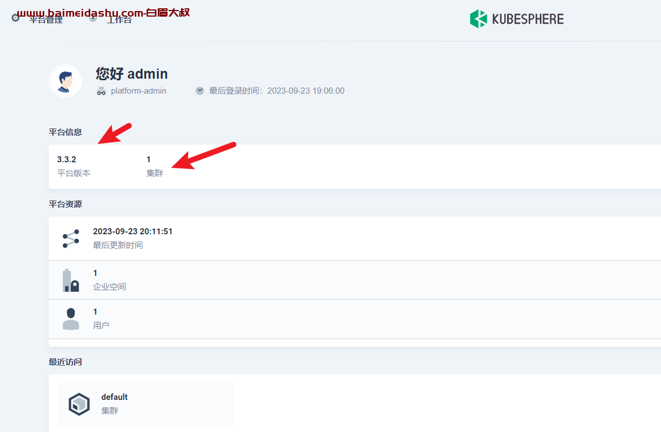
Task: Click the enterprise space building icon
Action: [x=71, y=280]
